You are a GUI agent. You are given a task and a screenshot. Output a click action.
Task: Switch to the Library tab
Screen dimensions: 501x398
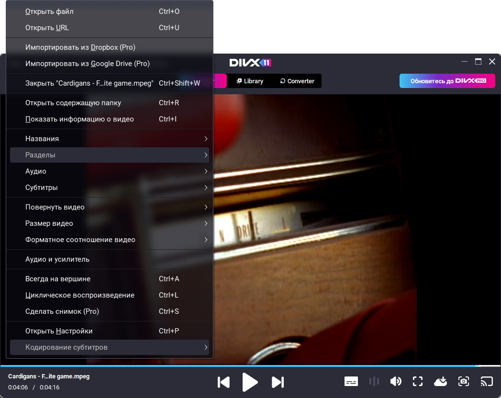click(x=250, y=81)
